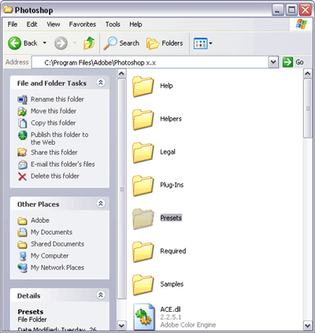The image size is (315, 333).
Task: Click the file list scroll down arrow
Action: [308, 326]
